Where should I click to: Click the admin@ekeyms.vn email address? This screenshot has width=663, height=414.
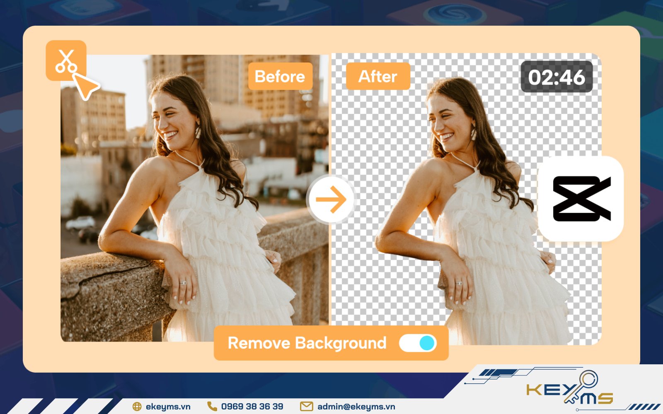click(x=356, y=407)
